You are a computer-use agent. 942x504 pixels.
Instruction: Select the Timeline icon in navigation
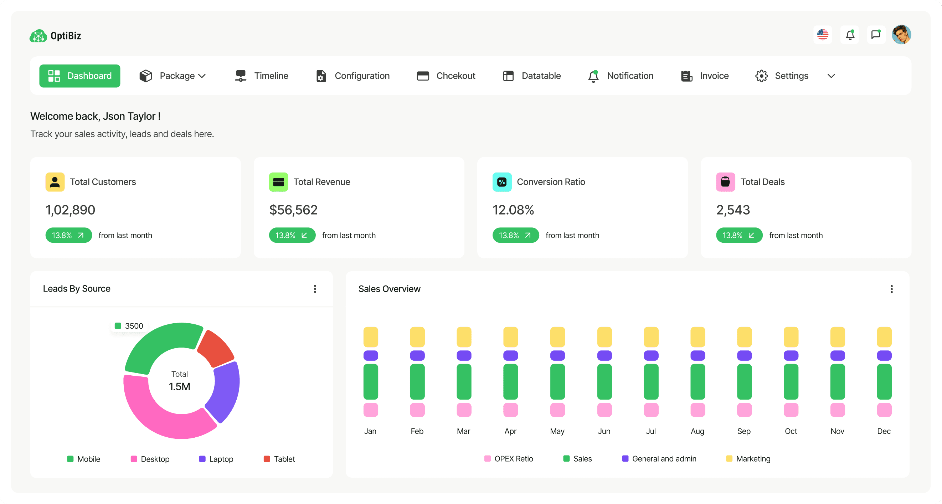(x=241, y=76)
